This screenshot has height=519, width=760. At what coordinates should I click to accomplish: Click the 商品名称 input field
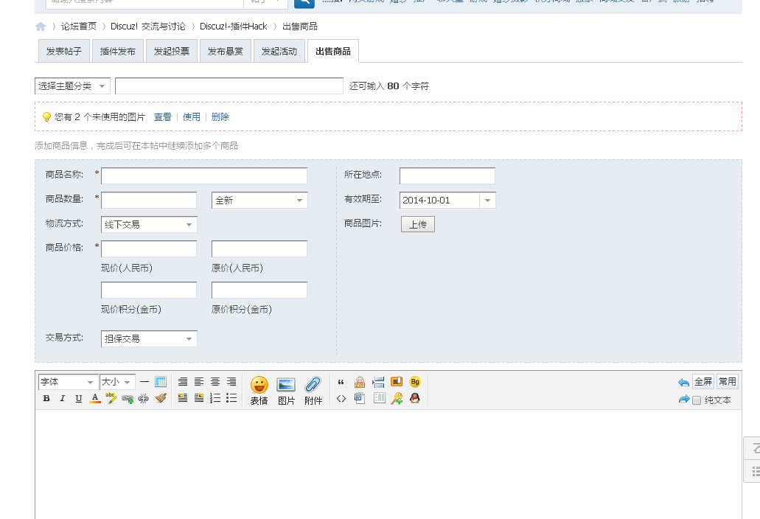point(204,176)
